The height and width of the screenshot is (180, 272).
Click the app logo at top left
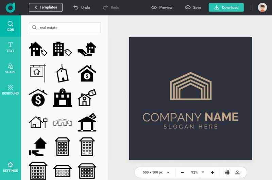[x=10, y=7]
